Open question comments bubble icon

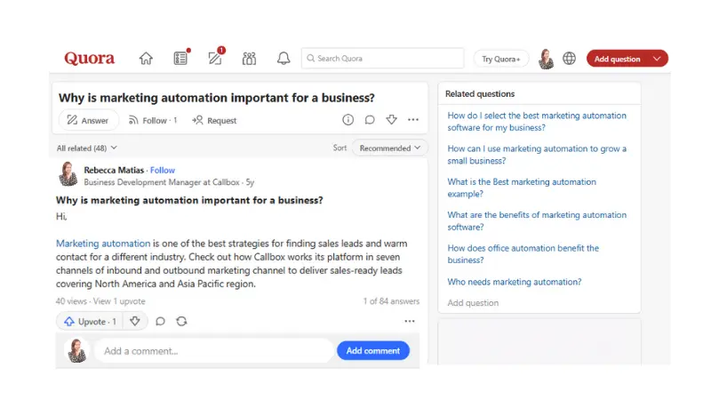[370, 120]
